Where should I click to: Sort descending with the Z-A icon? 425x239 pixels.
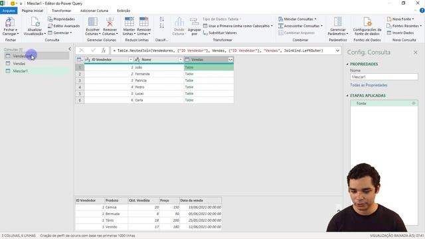pos(162,26)
